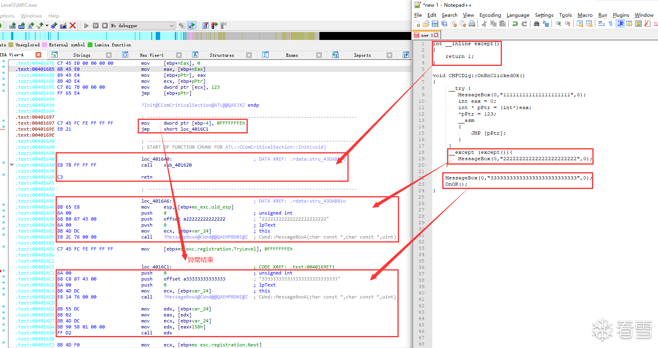Click the Notepad++ Find binoculars icon
658x348 pixels.
536,24
